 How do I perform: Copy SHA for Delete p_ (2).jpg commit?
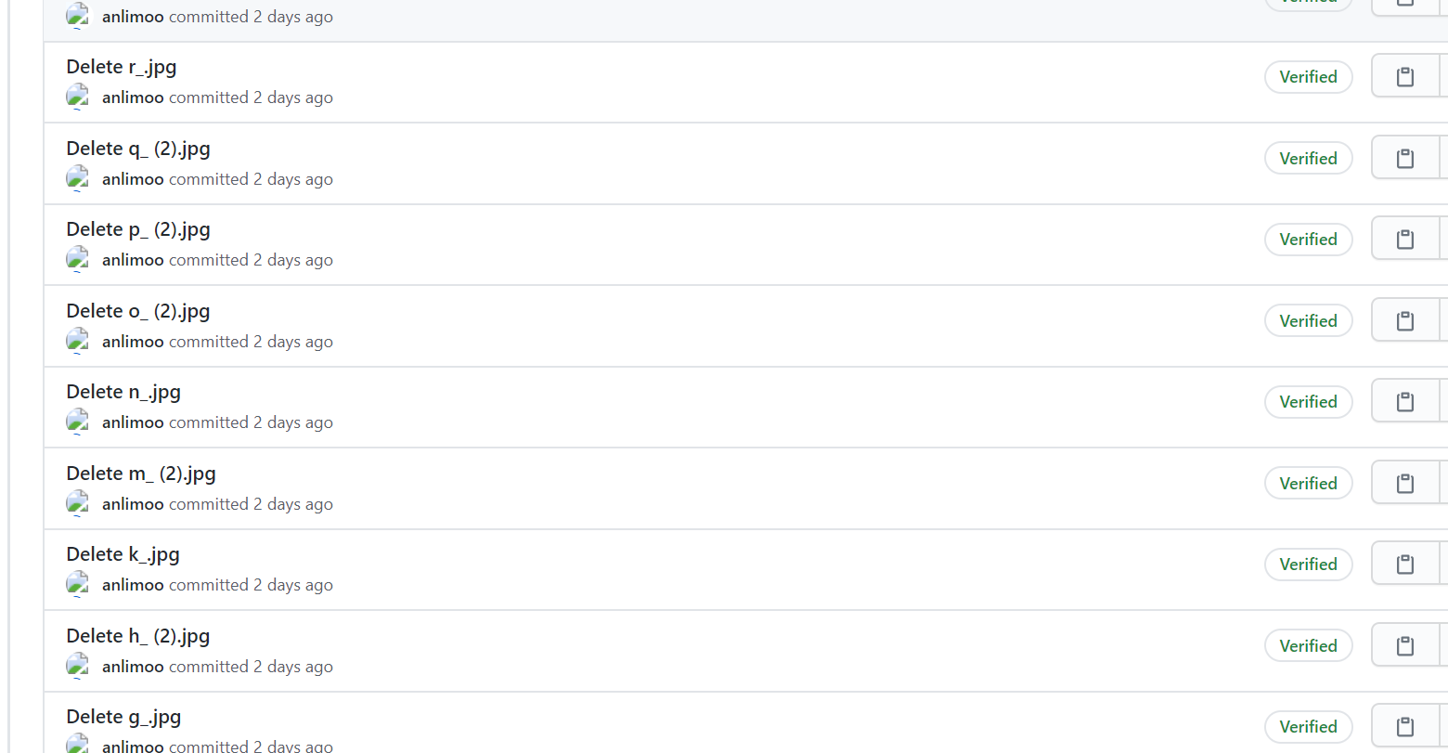[1405, 240]
